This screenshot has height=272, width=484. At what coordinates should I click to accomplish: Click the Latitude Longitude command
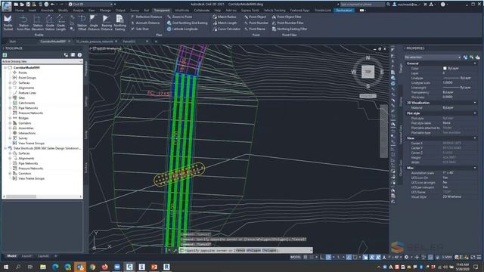pyautogui.click(x=182, y=29)
